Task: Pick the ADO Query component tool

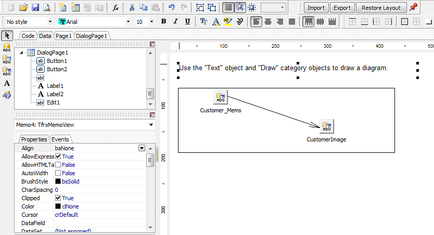Action: pos(7,71)
